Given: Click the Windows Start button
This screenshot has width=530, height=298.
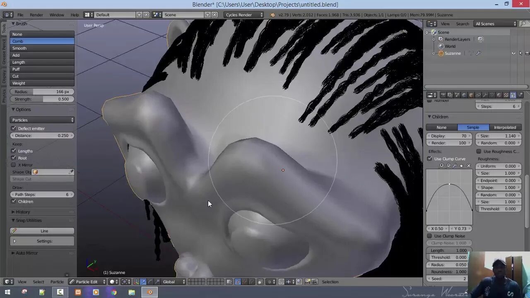Looking at the screenshot, I should (x=7, y=292).
